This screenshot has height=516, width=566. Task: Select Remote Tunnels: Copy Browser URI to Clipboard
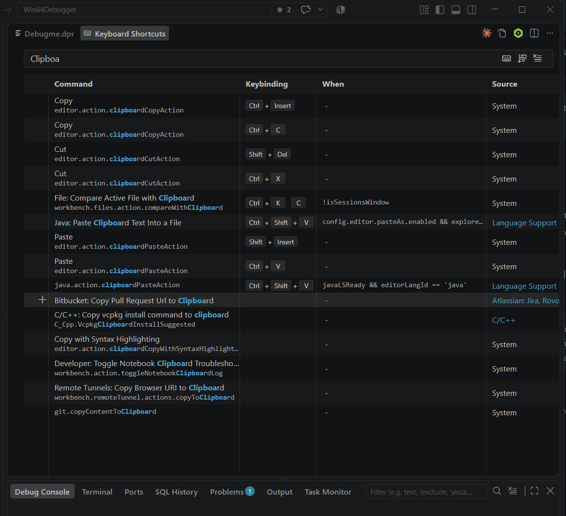pos(291,392)
